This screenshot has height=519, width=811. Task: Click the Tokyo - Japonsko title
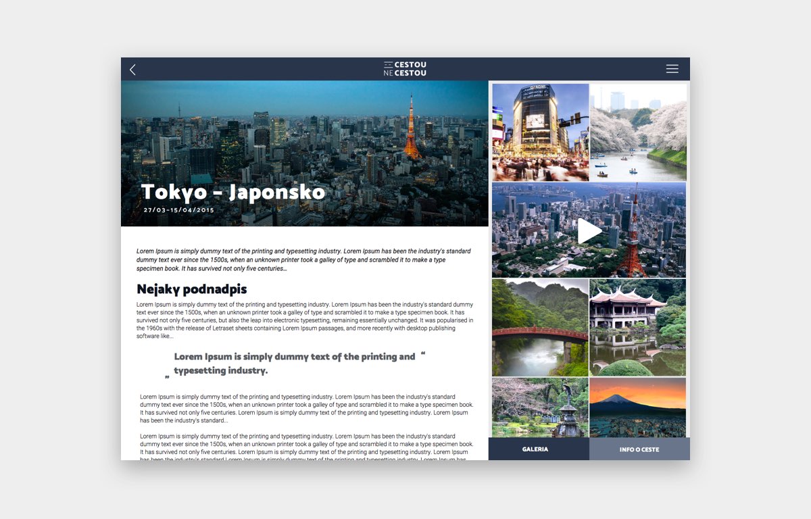(x=233, y=193)
